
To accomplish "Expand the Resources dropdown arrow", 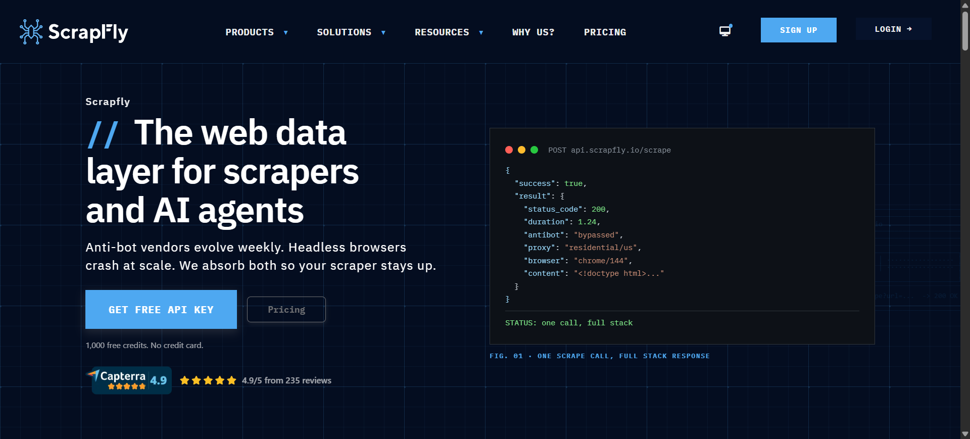I will click(481, 32).
